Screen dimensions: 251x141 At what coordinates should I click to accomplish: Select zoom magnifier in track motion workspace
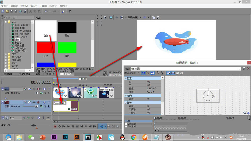tap(244, 113)
